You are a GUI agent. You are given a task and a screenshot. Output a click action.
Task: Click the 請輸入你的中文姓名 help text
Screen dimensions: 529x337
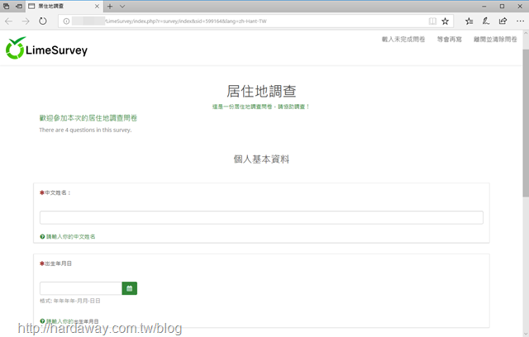click(x=70, y=236)
